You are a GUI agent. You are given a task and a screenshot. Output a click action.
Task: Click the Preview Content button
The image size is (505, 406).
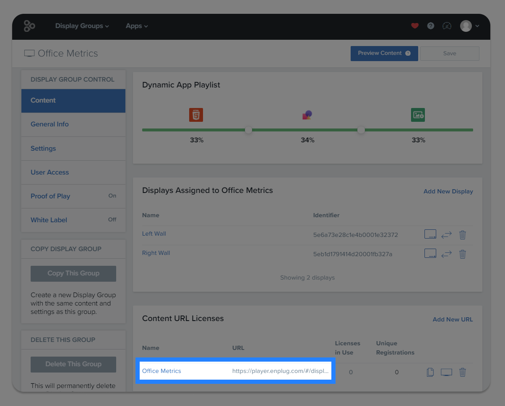(x=384, y=54)
